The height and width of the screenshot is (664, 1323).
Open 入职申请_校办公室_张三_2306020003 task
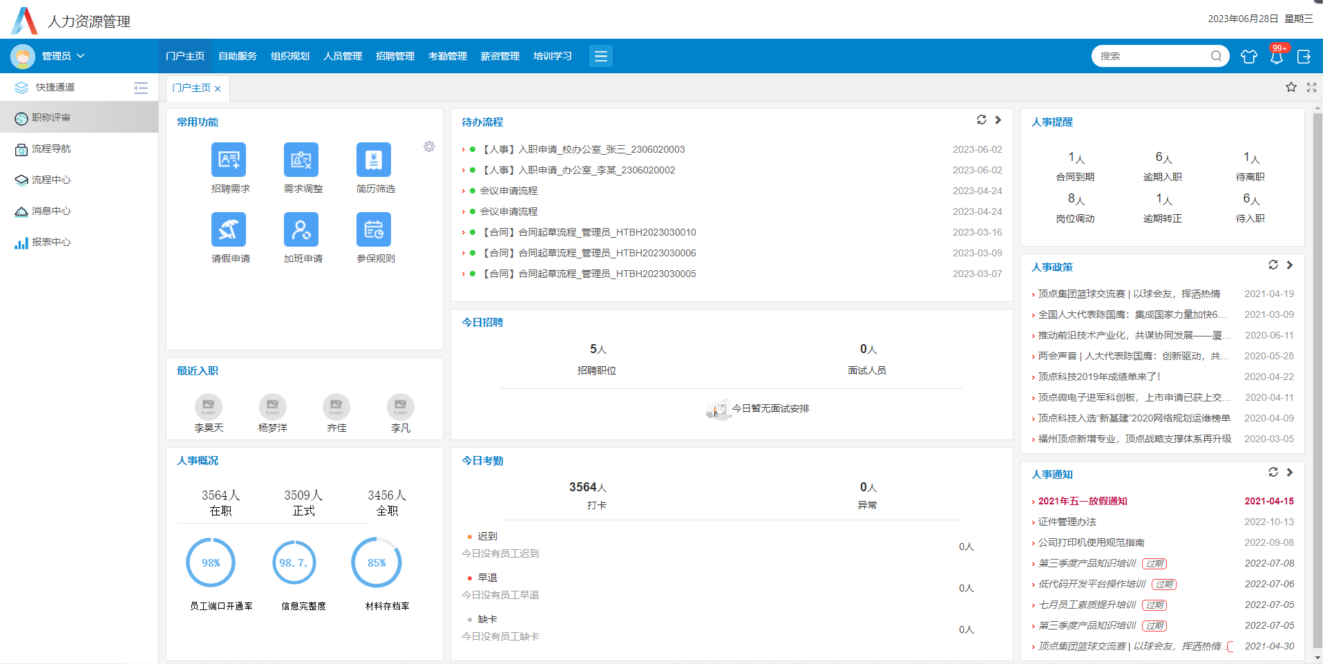click(x=582, y=149)
